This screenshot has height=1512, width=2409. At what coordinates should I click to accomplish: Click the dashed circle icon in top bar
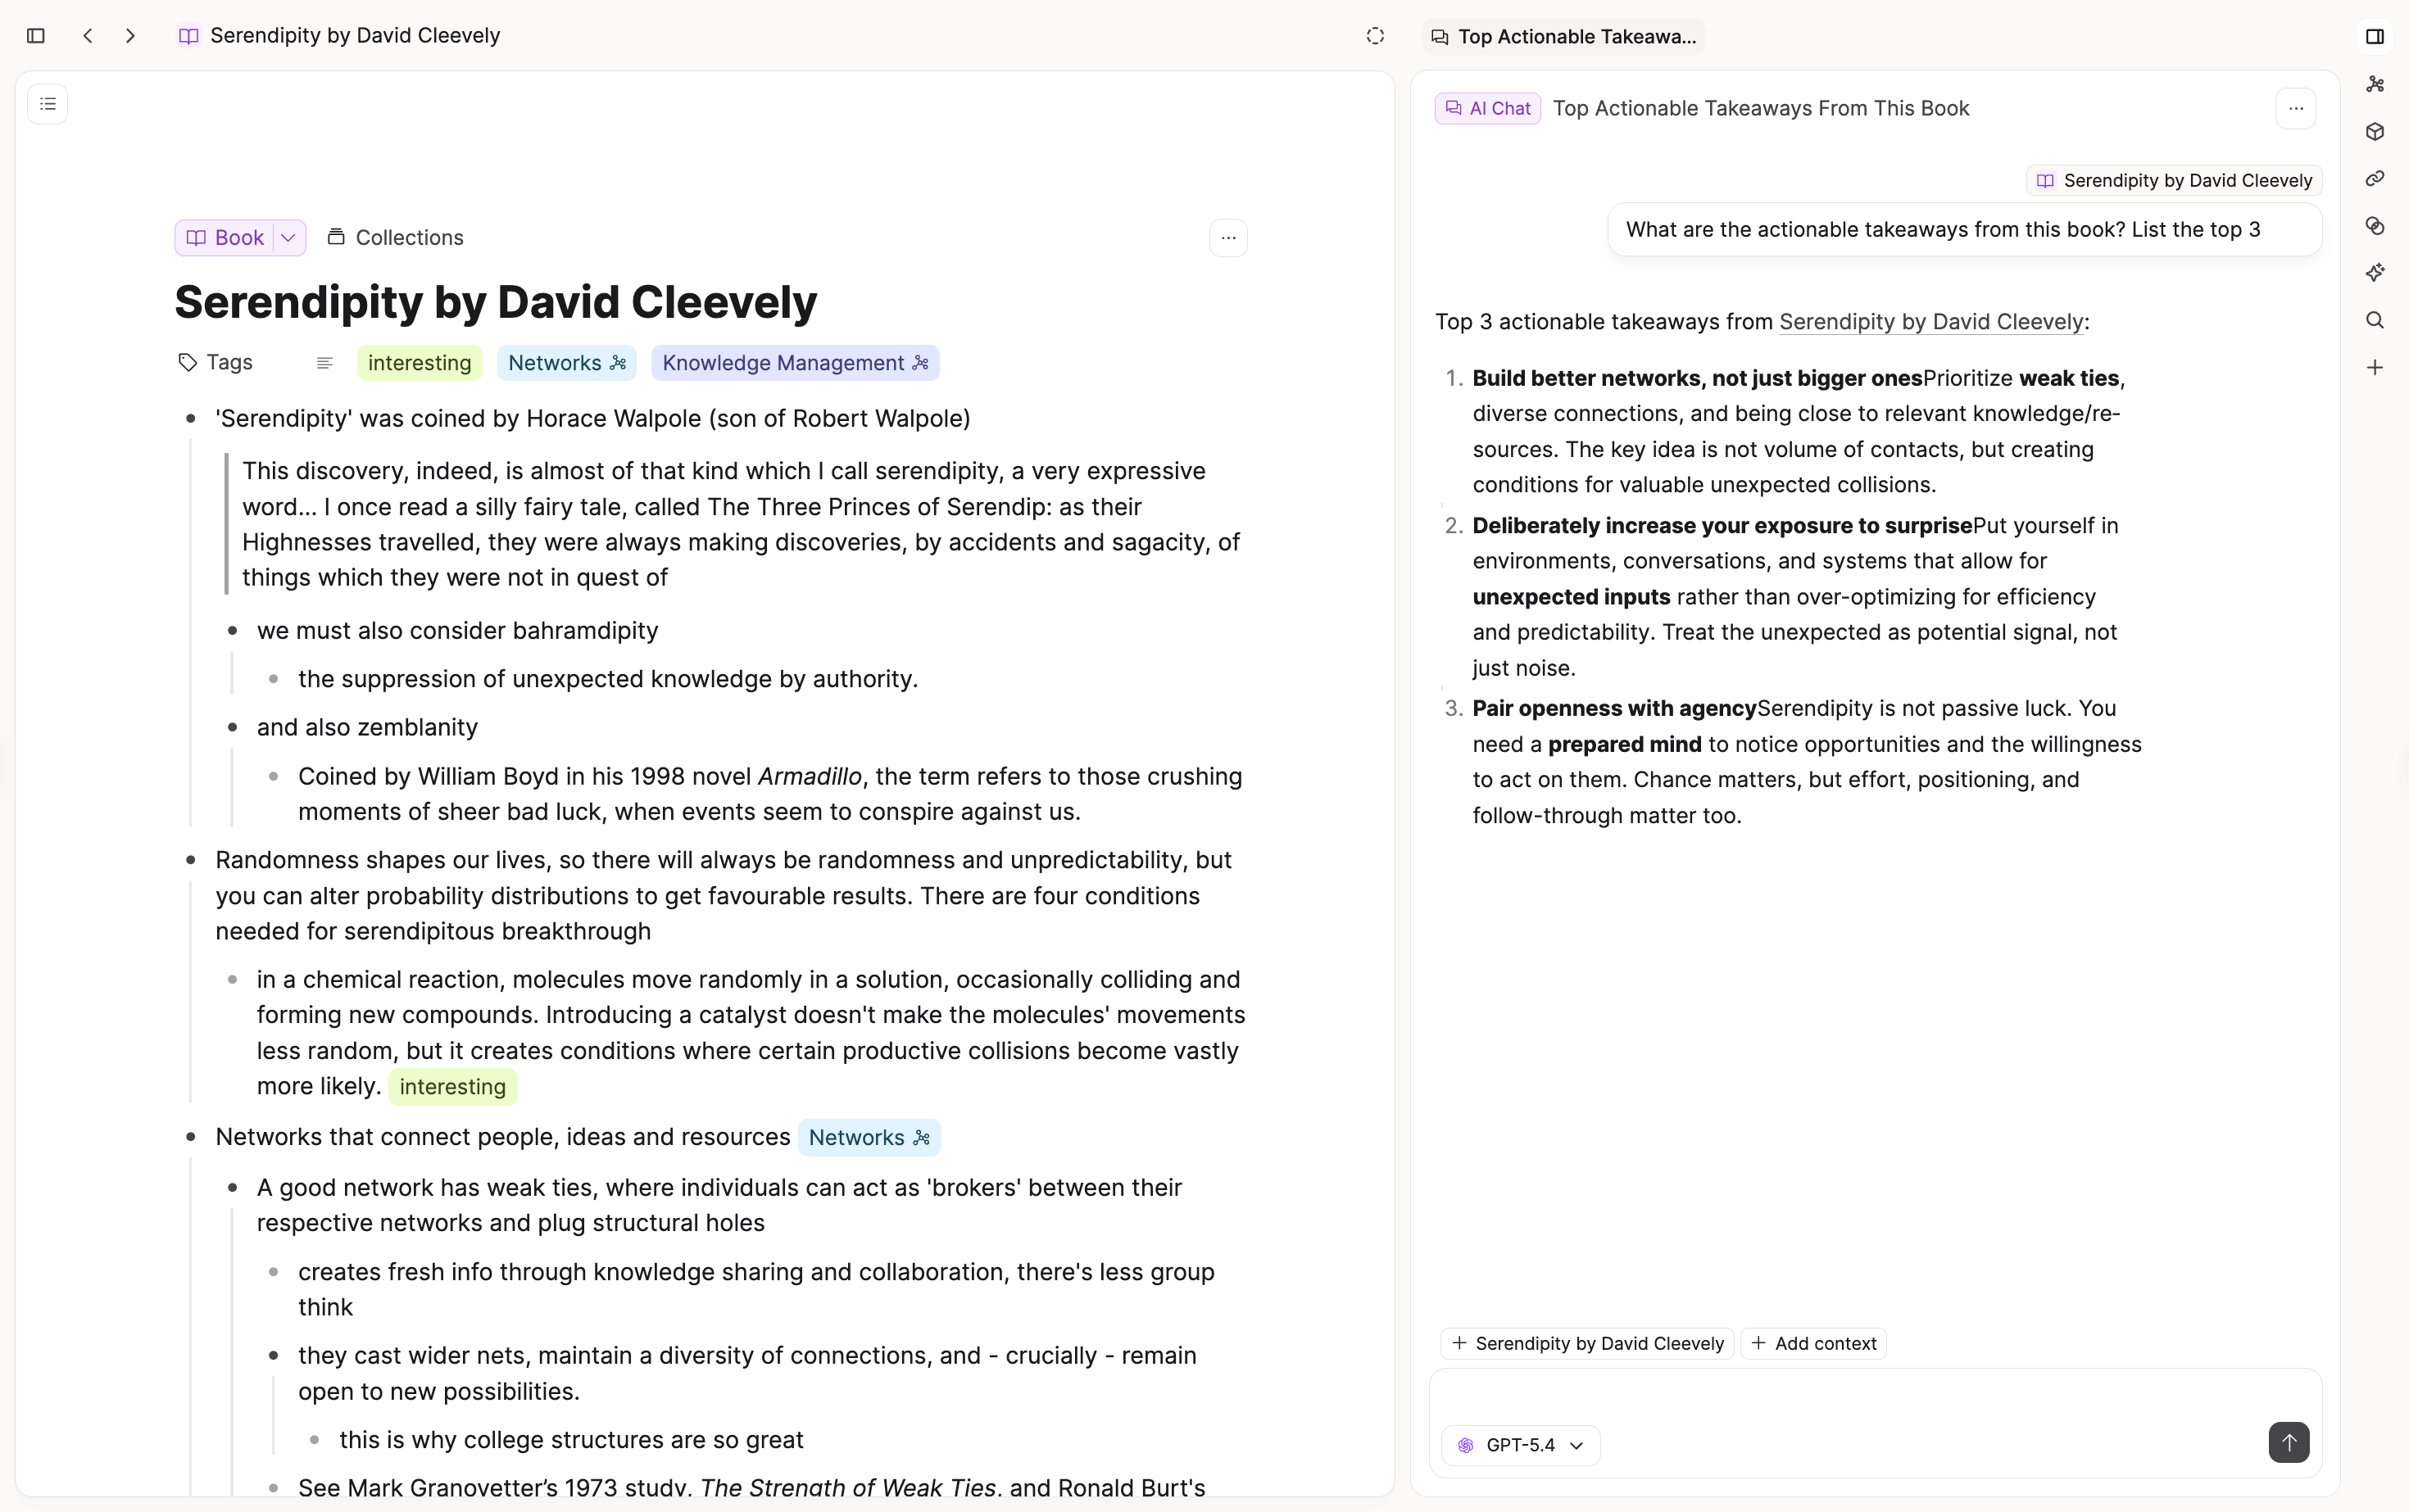pos(1376,36)
